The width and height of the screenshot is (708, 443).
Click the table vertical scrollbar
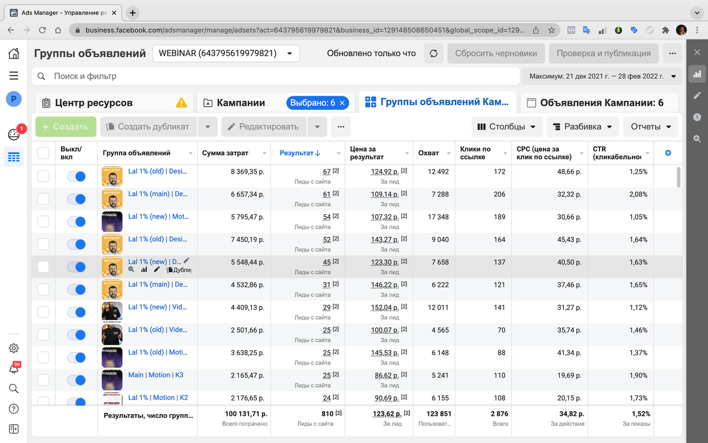678,177
